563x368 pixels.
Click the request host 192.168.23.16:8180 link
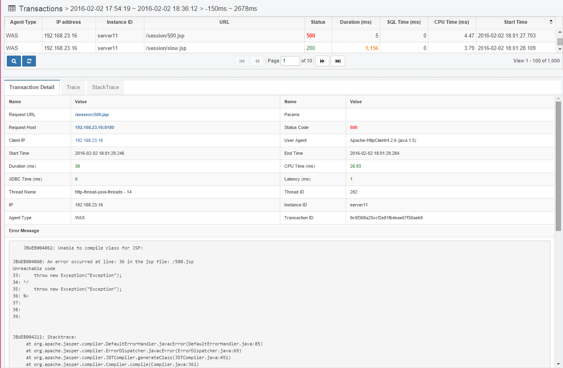94,128
